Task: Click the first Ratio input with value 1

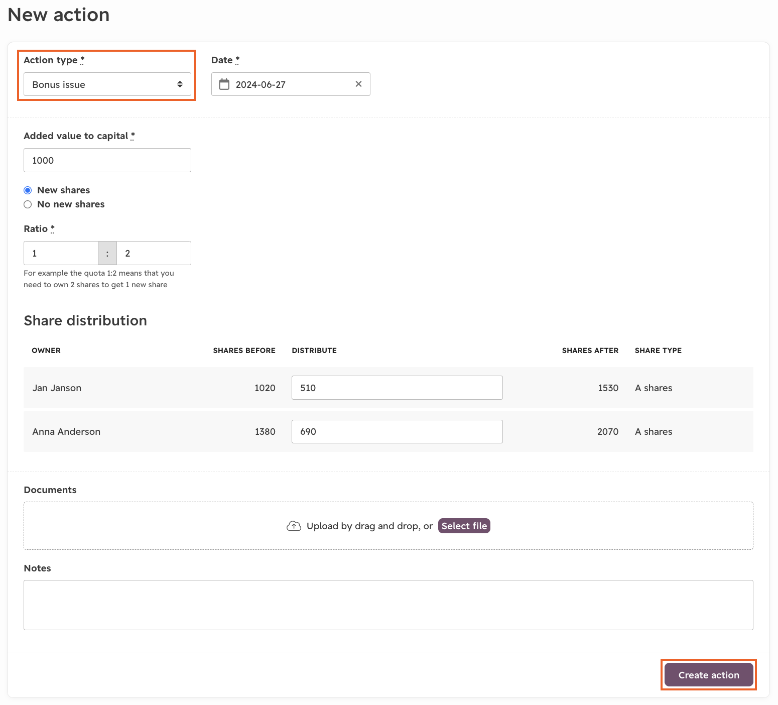Action: click(61, 253)
